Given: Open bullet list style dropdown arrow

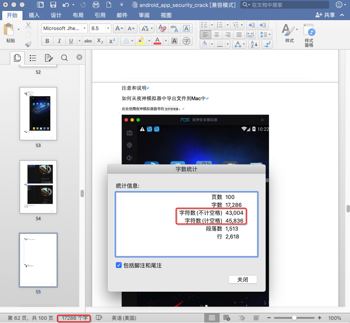Looking at the screenshot, I should 212,25.
